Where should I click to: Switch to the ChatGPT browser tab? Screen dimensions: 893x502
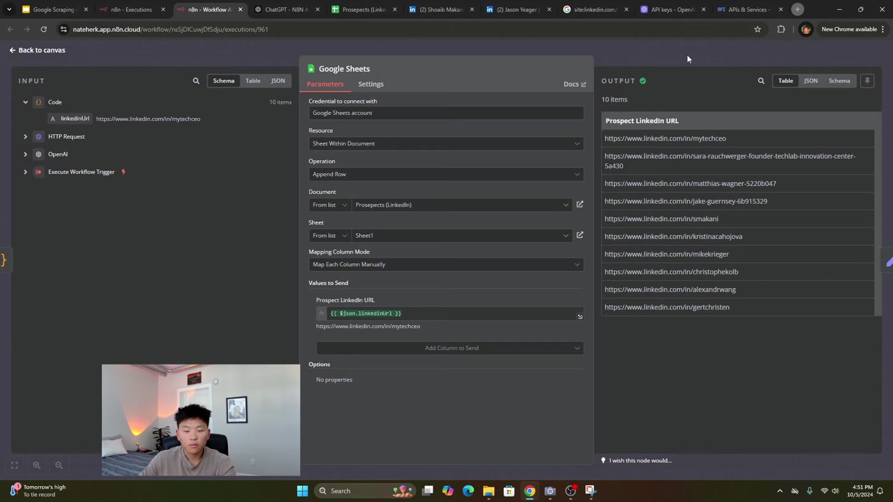coord(287,9)
